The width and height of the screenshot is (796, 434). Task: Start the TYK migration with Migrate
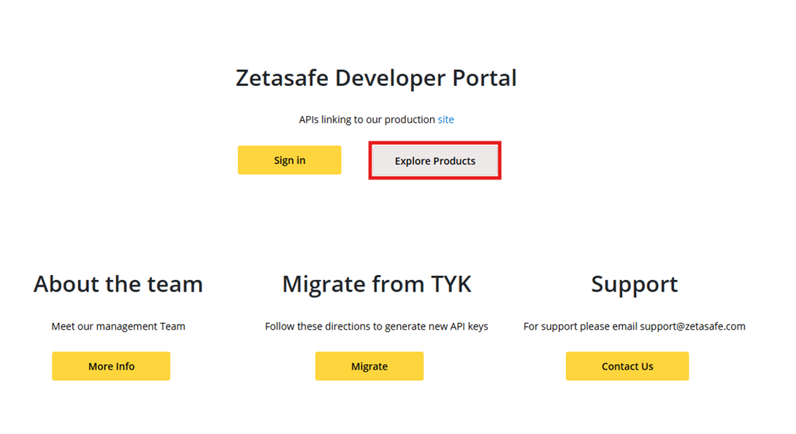pos(370,366)
